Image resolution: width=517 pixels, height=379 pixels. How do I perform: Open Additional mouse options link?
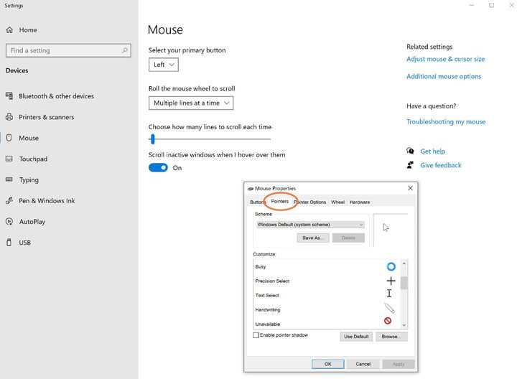pyautogui.click(x=444, y=77)
